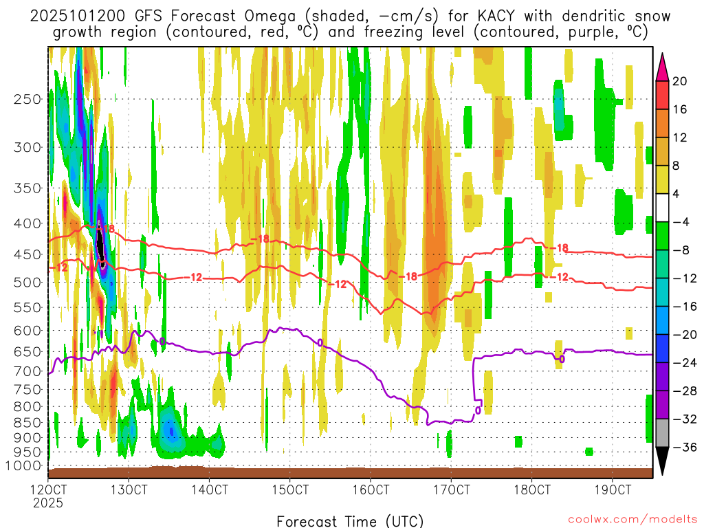Screen dimensions: 704x528
Task: Click the purple 0 contour label near 18OCT
Action: [x=562, y=359]
